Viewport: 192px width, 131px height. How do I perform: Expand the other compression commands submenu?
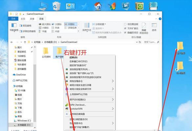coord(113,81)
